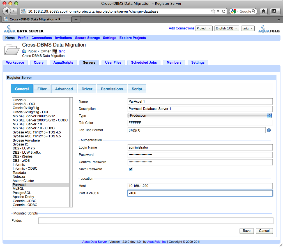
Task: Click the Add Connections link
Action: (181, 28)
